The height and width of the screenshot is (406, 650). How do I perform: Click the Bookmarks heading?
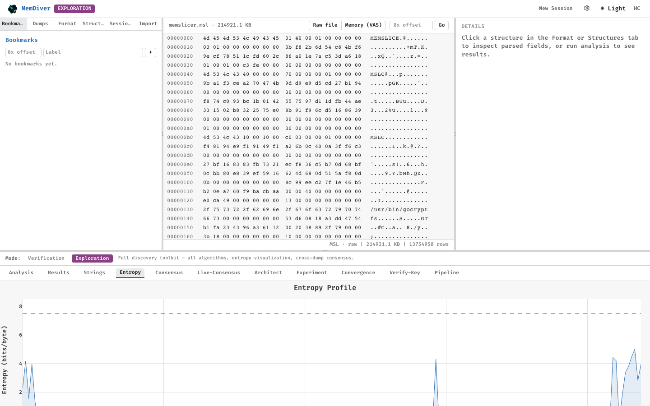(22, 40)
